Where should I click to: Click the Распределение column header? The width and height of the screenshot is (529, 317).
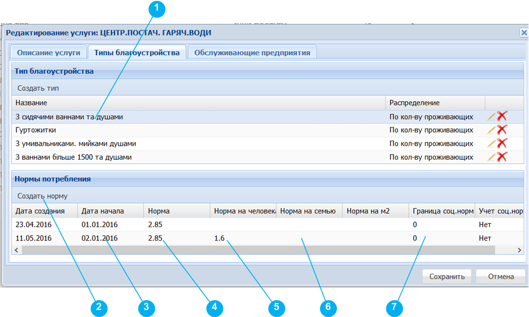coord(435,103)
